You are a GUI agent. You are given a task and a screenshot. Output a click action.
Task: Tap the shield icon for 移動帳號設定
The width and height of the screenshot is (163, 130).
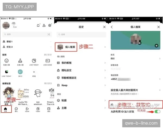[x=58, y=78]
